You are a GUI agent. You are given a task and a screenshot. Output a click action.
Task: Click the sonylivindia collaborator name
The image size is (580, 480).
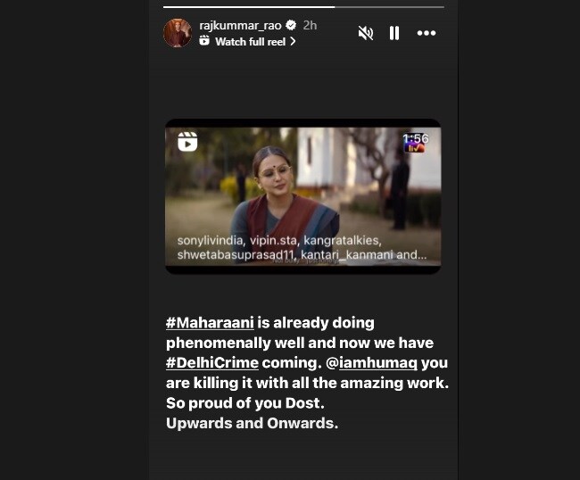point(210,241)
